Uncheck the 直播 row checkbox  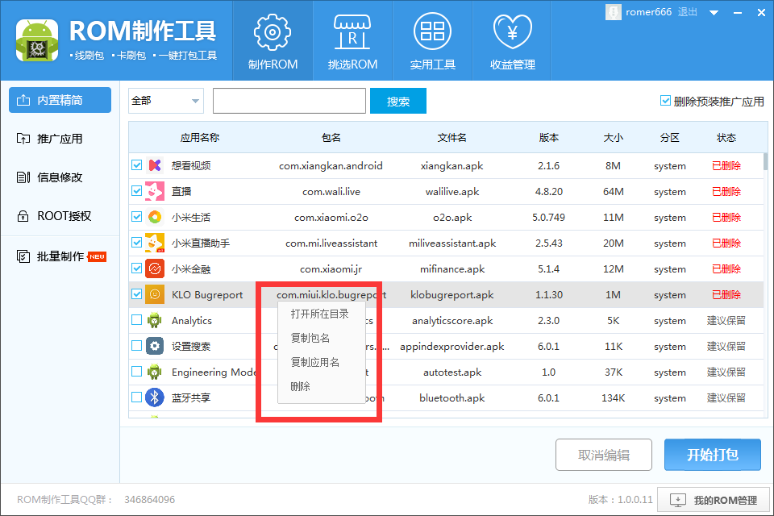(x=137, y=192)
